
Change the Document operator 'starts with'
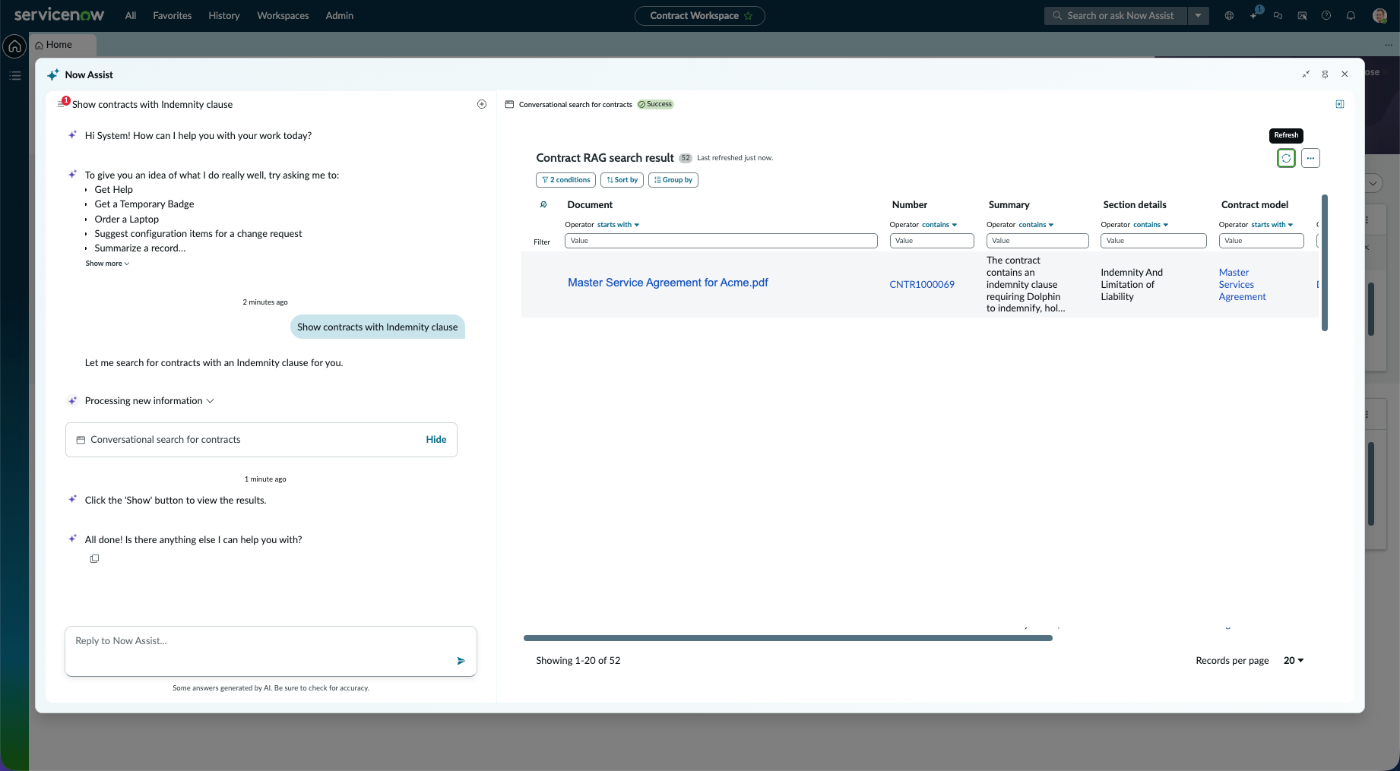coord(618,225)
